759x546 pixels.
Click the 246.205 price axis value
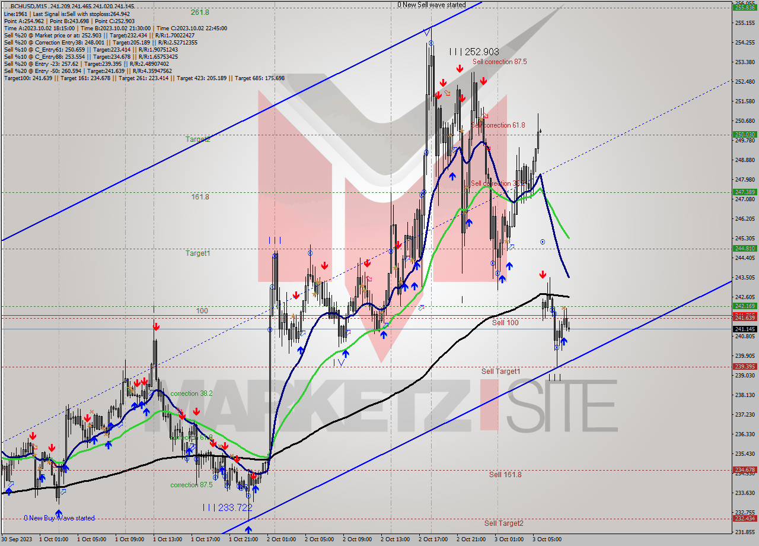click(x=745, y=219)
